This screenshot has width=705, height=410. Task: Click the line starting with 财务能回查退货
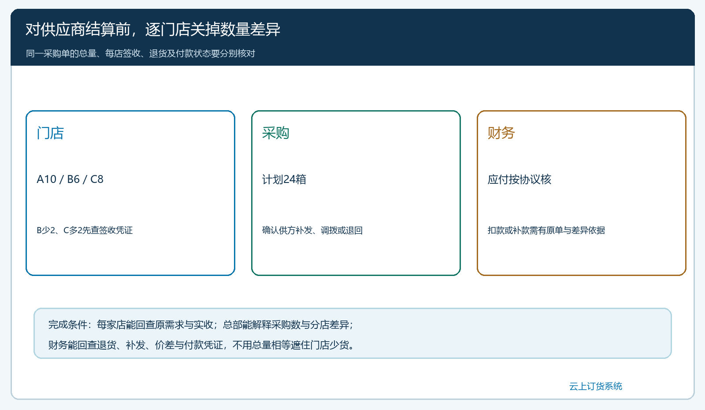[201, 345]
